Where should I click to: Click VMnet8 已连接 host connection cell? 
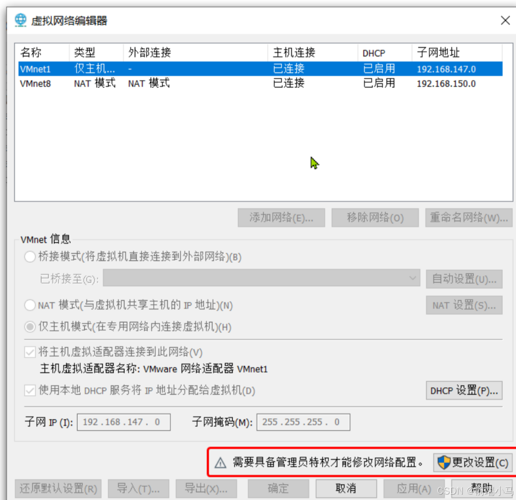point(289,83)
